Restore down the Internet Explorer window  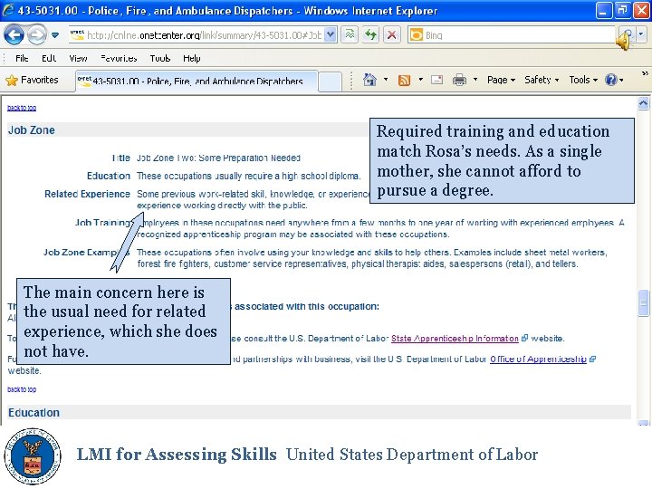tap(622, 10)
